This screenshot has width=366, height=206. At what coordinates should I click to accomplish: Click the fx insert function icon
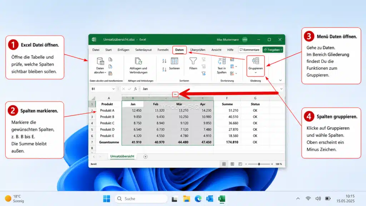(x=135, y=89)
